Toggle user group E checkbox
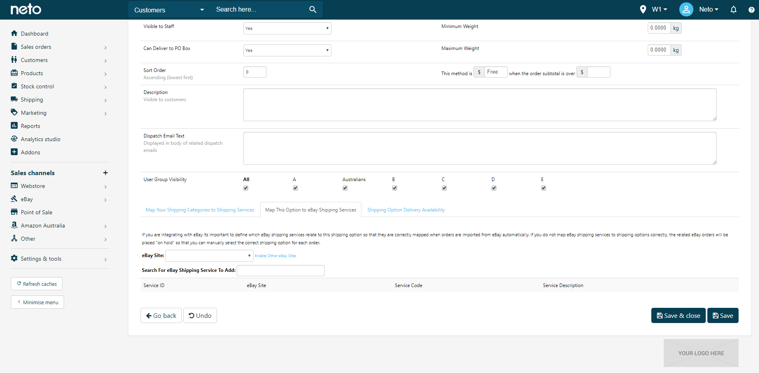 click(544, 188)
